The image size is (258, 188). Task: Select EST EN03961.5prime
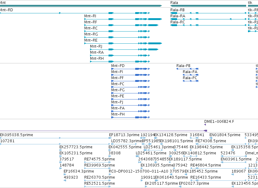click(236, 159)
